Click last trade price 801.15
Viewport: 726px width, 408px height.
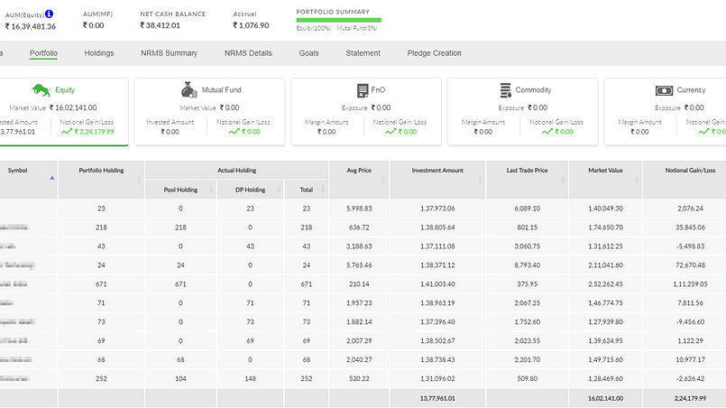click(x=527, y=227)
